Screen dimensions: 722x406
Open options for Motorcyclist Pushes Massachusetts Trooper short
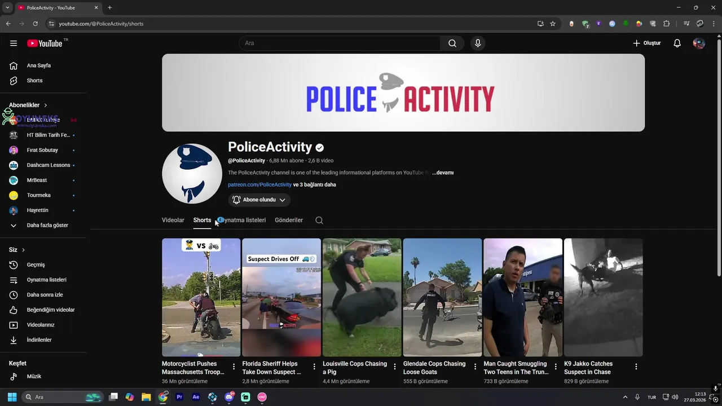tap(234, 367)
